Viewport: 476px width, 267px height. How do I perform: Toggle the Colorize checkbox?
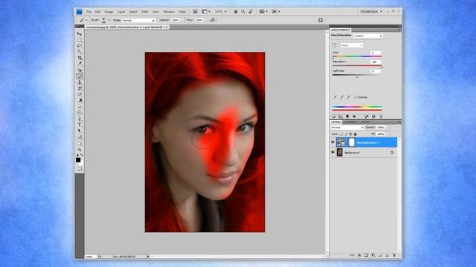click(x=356, y=97)
